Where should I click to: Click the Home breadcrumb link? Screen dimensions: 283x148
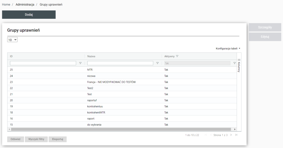(6, 5)
